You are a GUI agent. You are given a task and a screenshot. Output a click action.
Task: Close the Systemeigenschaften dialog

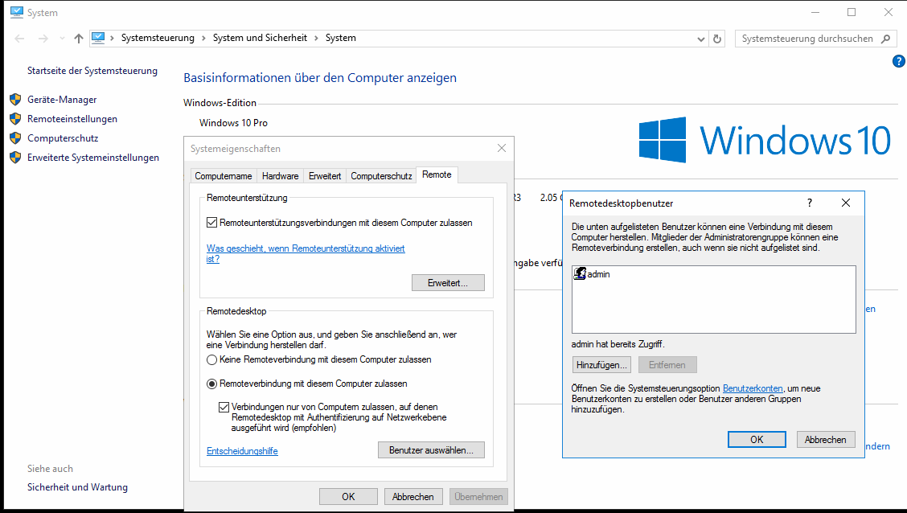point(502,148)
